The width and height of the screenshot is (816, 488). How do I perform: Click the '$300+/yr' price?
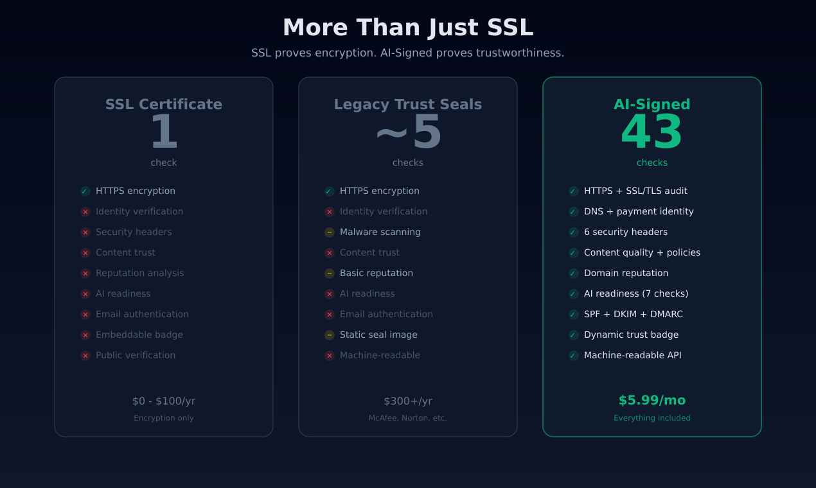pyautogui.click(x=408, y=401)
